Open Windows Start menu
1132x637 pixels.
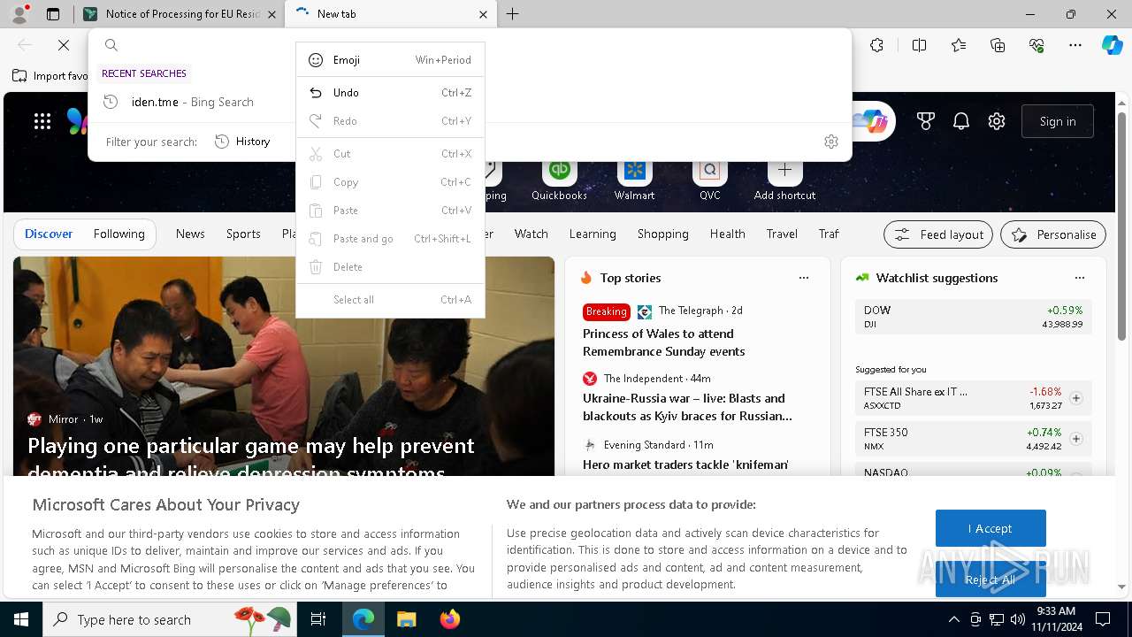click(x=21, y=619)
